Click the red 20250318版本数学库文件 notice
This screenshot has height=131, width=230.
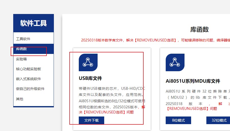156,40
